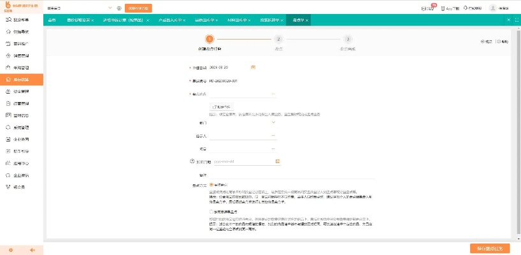
Task: Expand the department (部门) dropdown arrow
Action: (x=273, y=122)
